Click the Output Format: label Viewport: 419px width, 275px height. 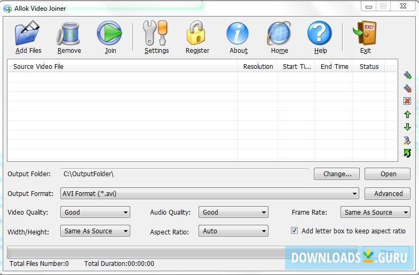[x=30, y=193]
